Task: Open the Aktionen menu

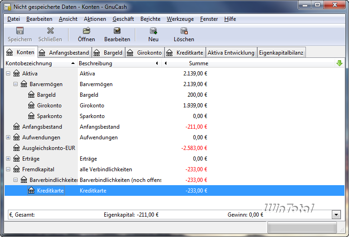Action: (95, 19)
